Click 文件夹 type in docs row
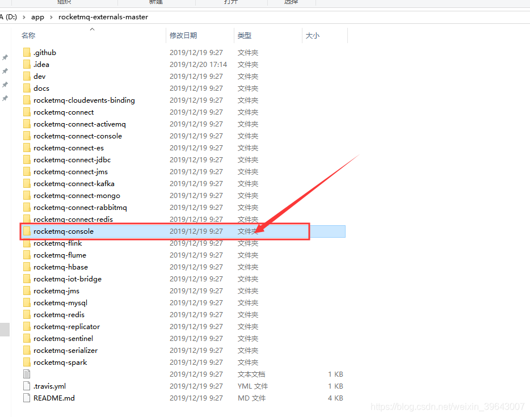The image size is (530, 417). (248, 88)
